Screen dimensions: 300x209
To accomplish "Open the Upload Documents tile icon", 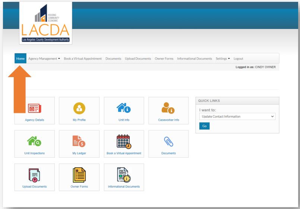I will click(34, 175).
